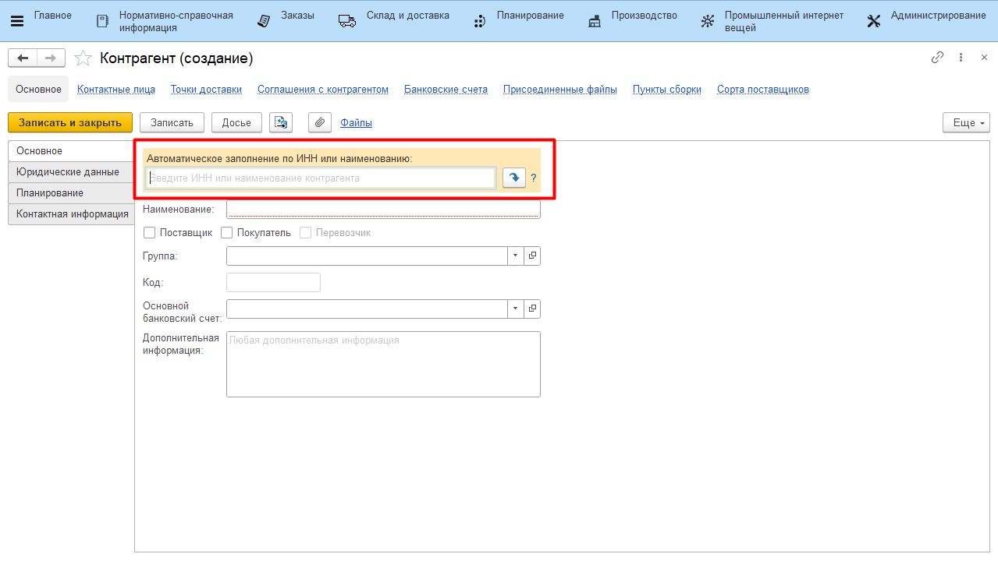Click the document exchange icon next to Досье

281,122
